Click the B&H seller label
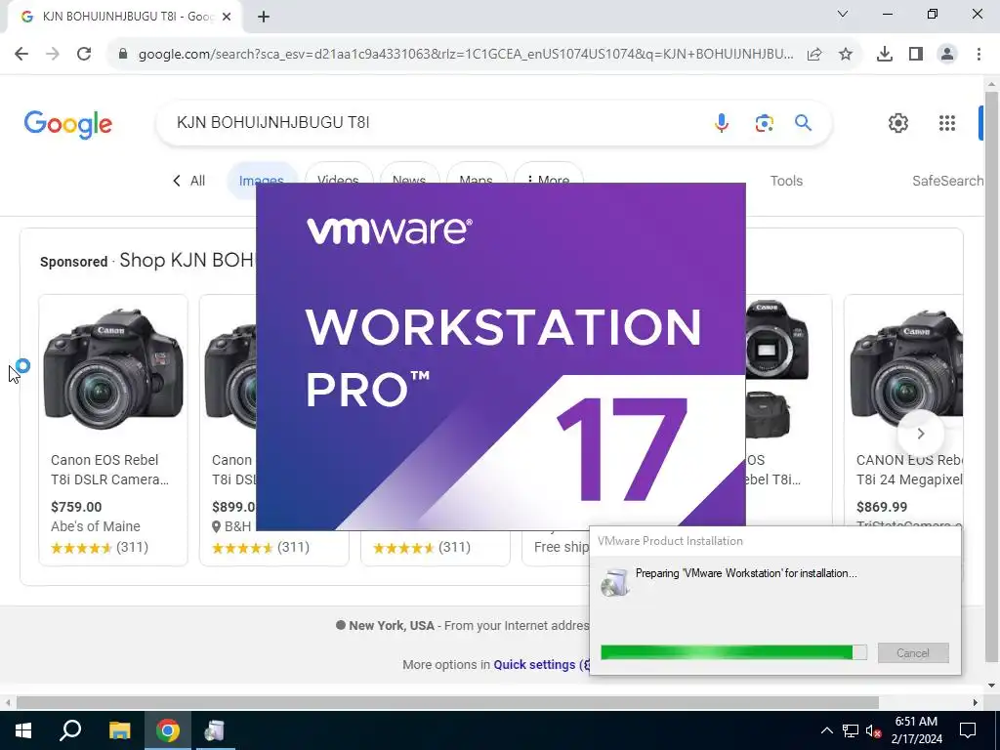The width and height of the screenshot is (1000, 750). click(x=231, y=526)
